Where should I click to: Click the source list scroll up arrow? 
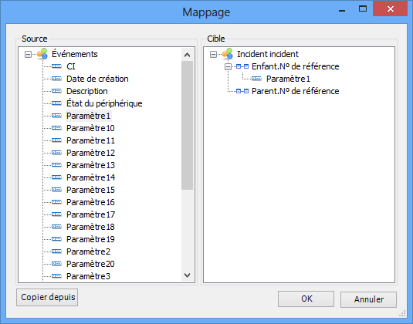[x=188, y=55]
